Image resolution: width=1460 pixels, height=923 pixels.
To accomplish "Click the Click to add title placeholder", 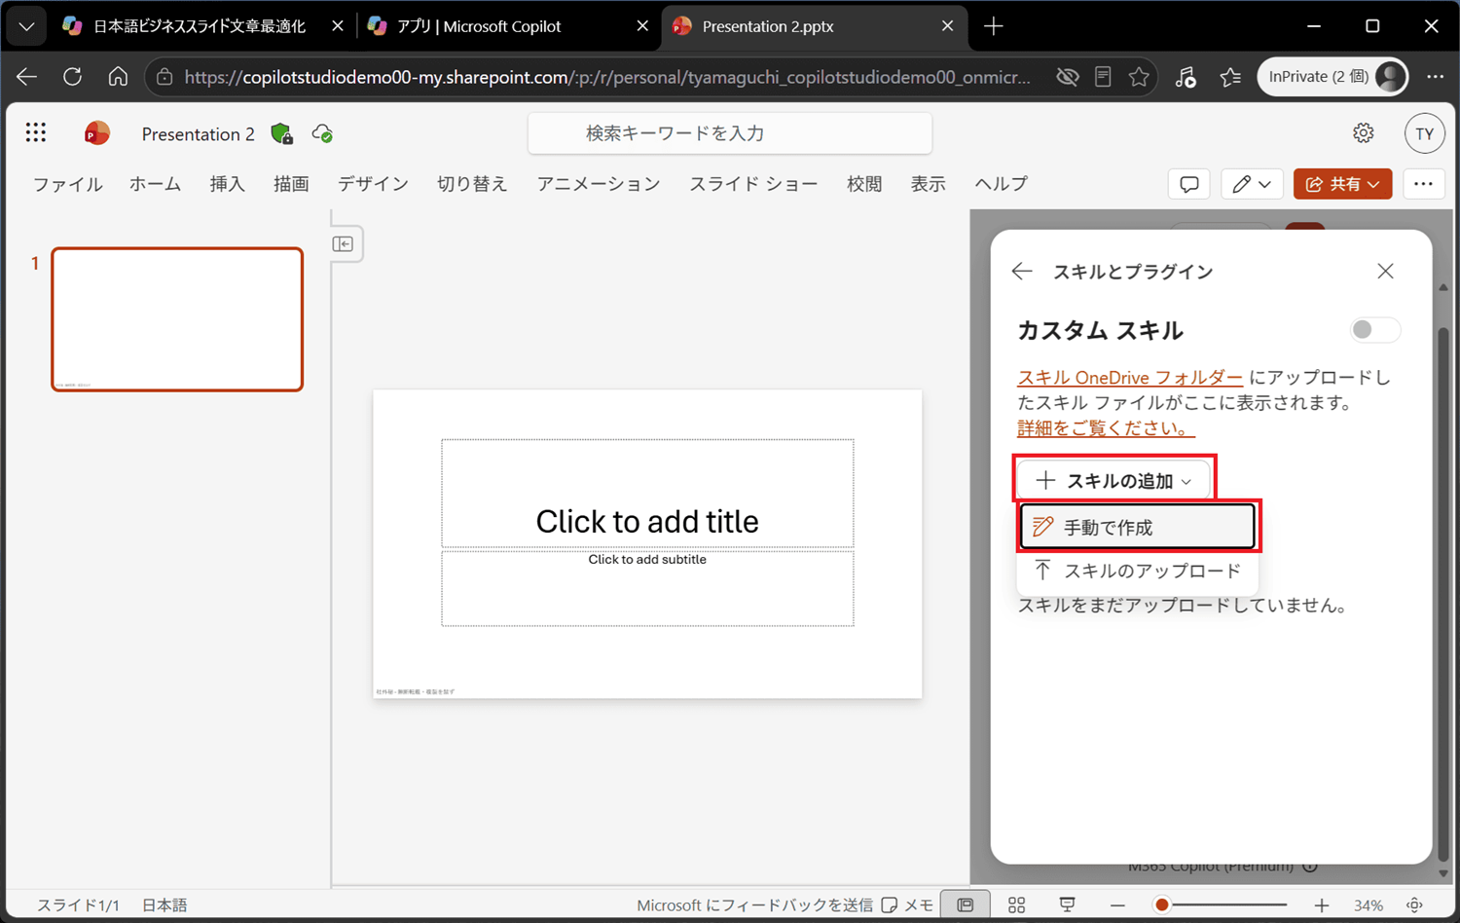I will coord(647,494).
